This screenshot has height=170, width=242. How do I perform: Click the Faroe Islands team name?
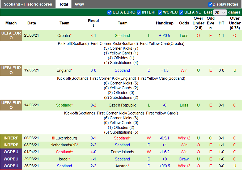pos(122,152)
